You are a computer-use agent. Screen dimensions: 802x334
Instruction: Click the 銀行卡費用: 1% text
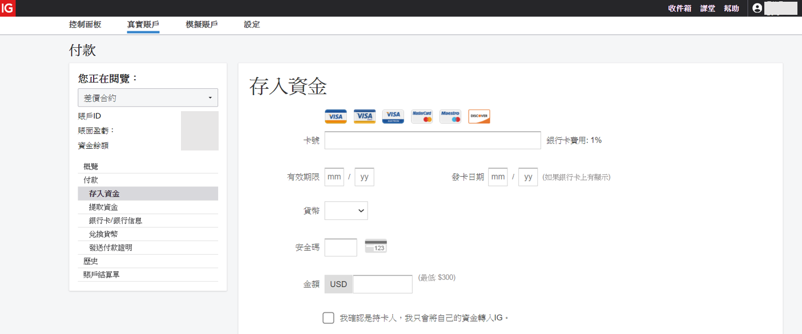click(x=574, y=140)
